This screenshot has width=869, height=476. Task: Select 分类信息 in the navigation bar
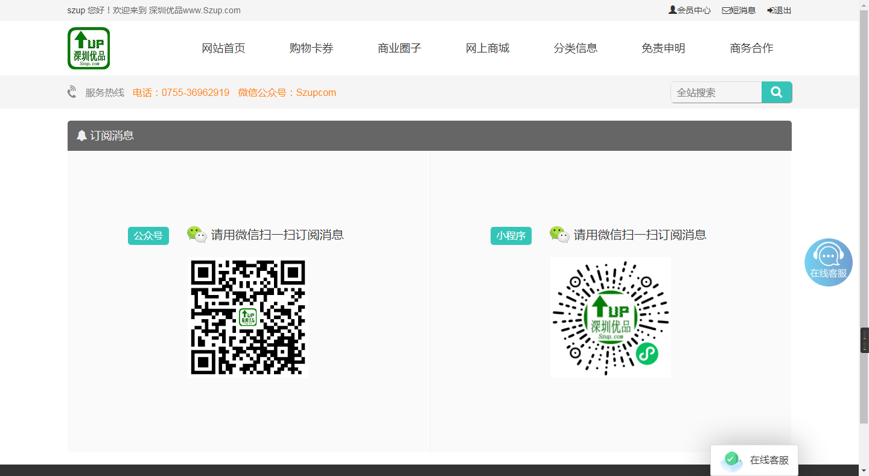click(576, 48)
